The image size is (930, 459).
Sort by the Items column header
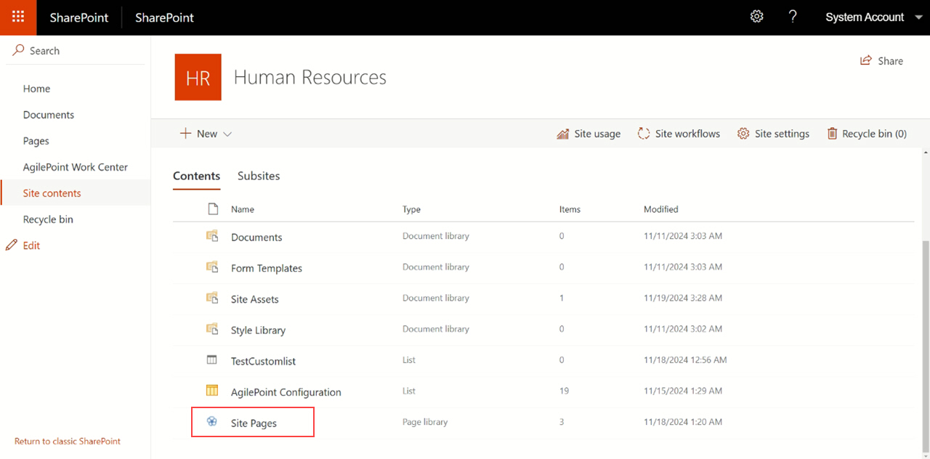click(570, 209)
